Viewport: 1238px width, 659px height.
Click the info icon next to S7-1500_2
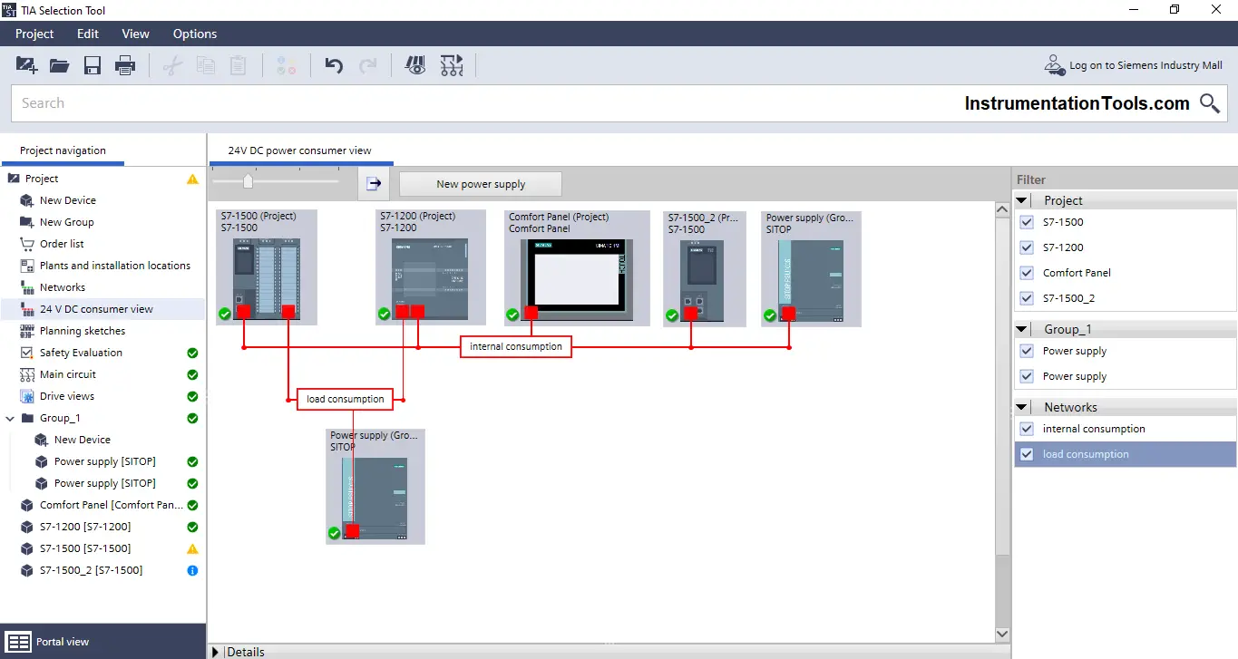(x=192, y=570)
